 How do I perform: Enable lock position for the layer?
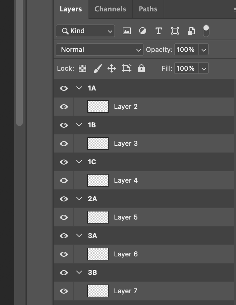(112, 68)
